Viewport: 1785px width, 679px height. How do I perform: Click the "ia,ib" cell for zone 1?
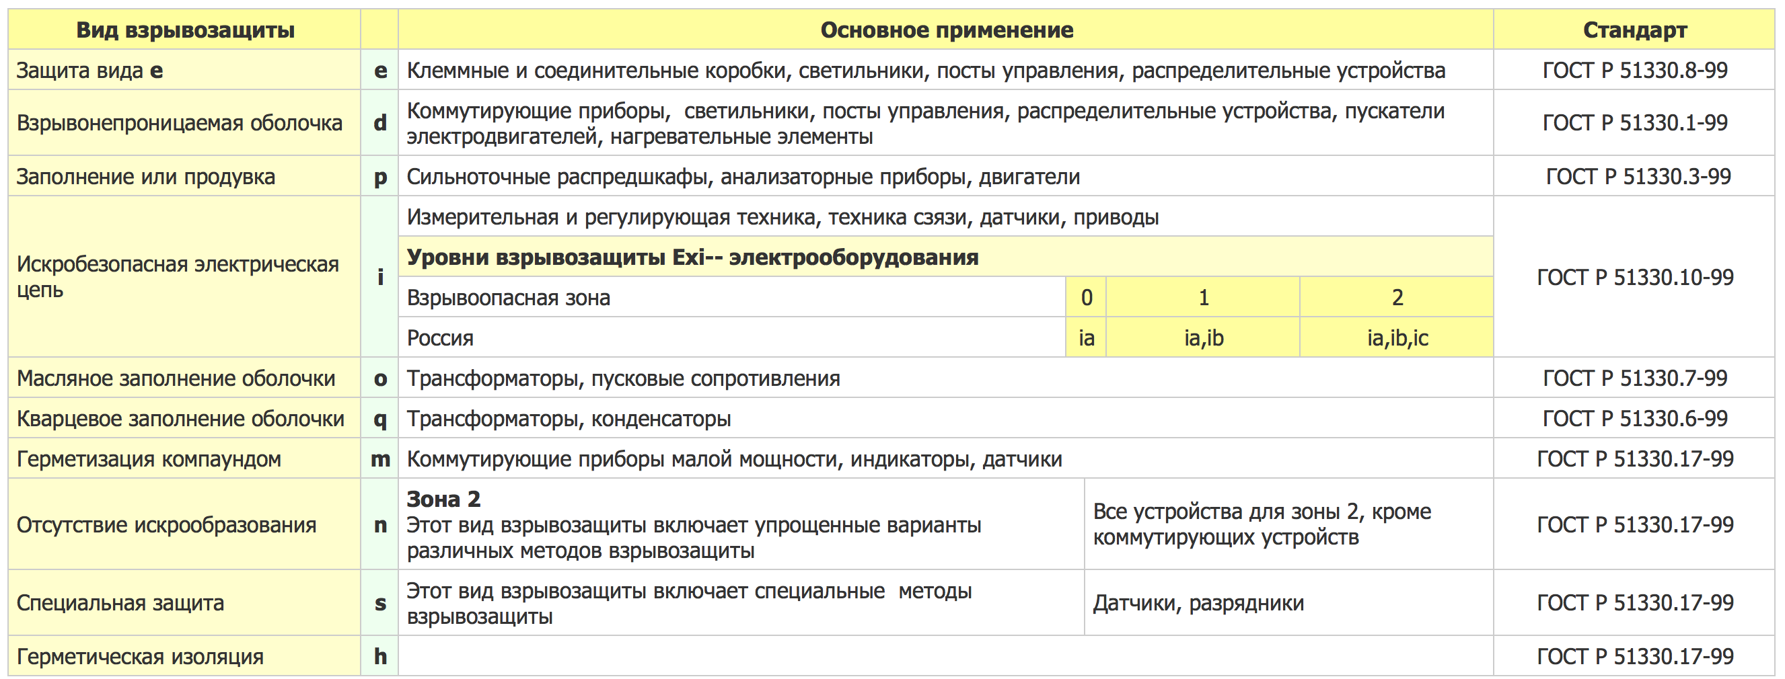(1203, 337)
